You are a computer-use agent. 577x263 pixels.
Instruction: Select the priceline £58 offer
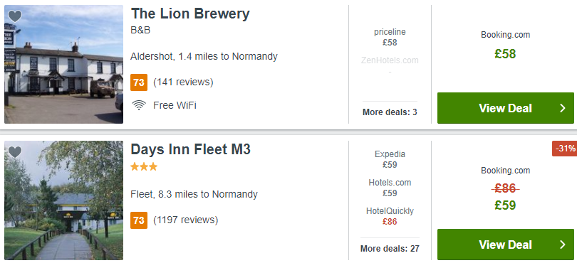coord(390,37)
